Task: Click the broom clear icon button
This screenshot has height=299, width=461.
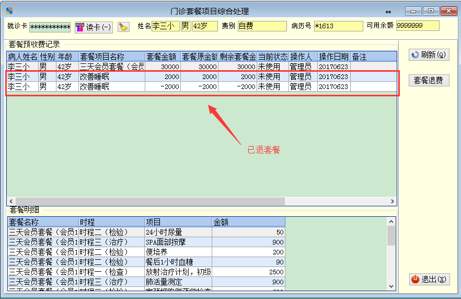Action: [123, 27]
